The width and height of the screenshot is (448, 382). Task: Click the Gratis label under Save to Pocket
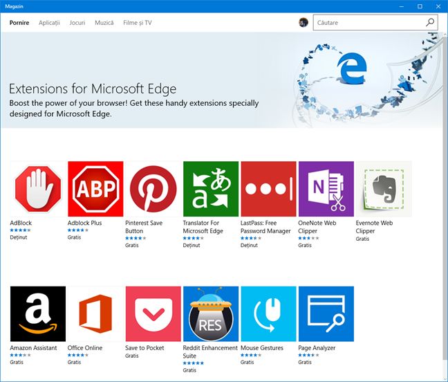(x=132, y=356)
